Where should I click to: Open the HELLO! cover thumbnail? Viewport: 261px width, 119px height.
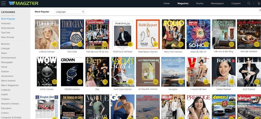pos(173,107)
